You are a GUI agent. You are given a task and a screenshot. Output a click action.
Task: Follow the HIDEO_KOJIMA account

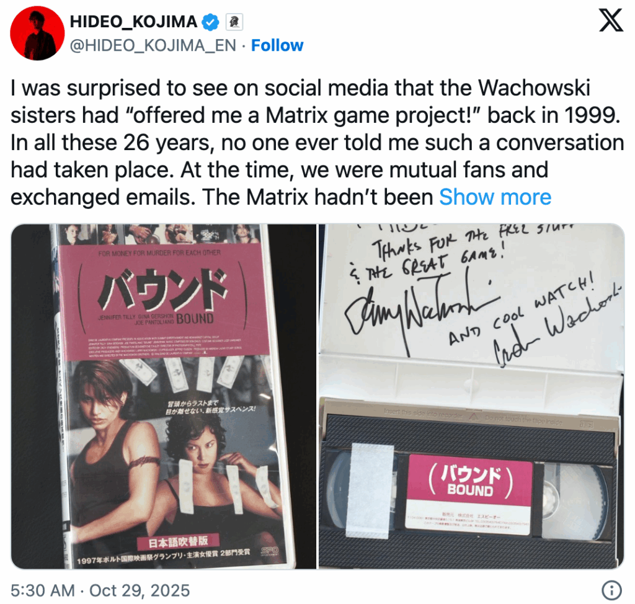point(277,45)
